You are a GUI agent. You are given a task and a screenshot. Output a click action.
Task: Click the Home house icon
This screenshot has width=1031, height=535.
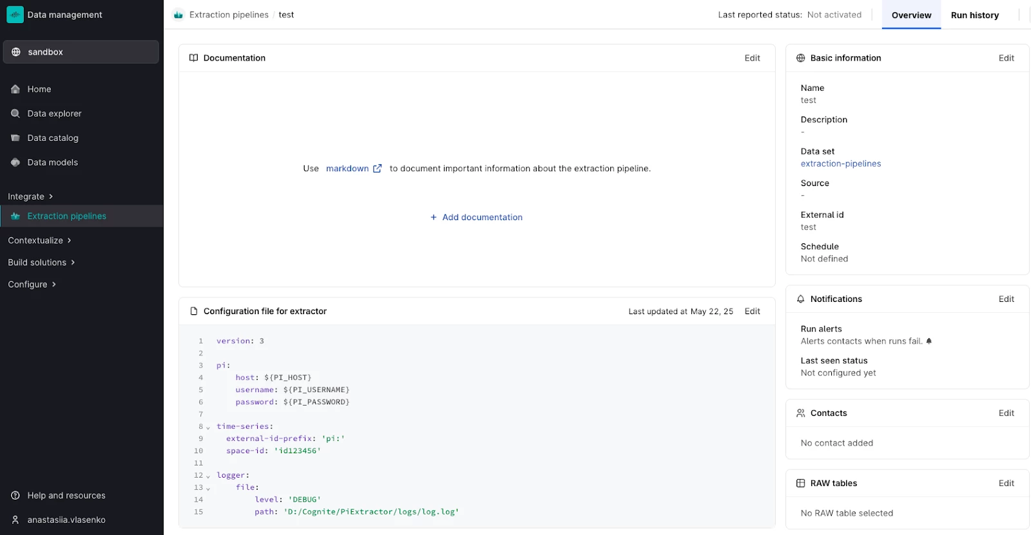coord(15,89)
